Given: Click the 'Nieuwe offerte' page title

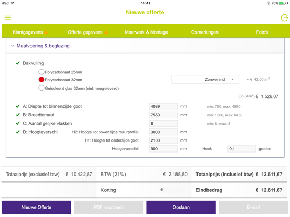Looking at the screenshot, I should click(x=145, y=12).
